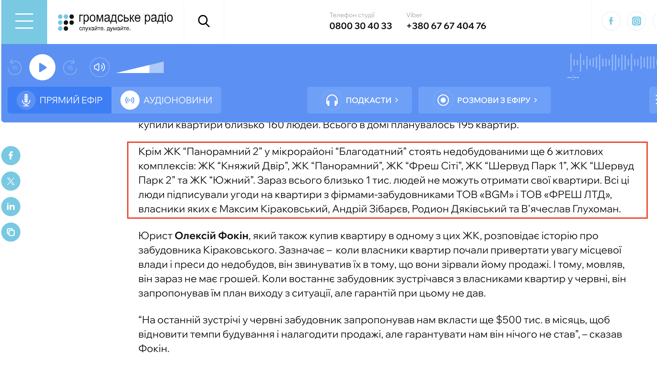The width and height of the screenshot is (657, 366).
Task: Click studio phone 0800 30 40 33
Action: tap(360, 26)
